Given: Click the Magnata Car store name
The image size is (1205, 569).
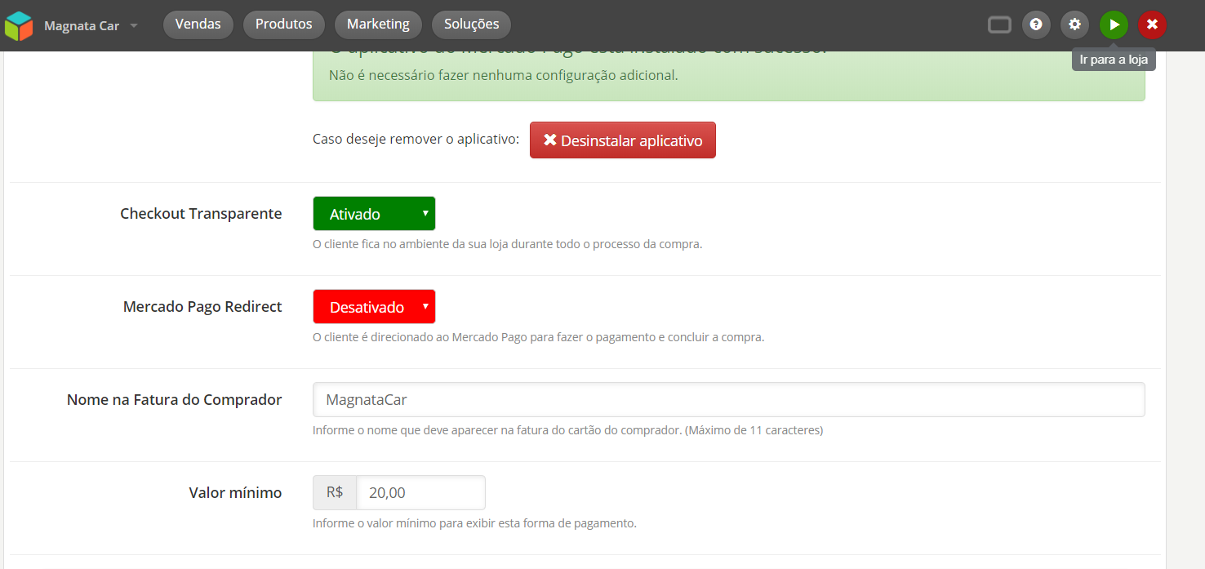Looking at the screenshot, I should 82,26.
